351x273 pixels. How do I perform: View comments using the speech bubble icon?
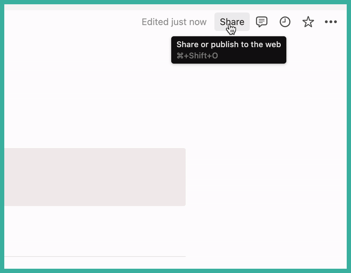pyautogui.click(x=262, y=22)
